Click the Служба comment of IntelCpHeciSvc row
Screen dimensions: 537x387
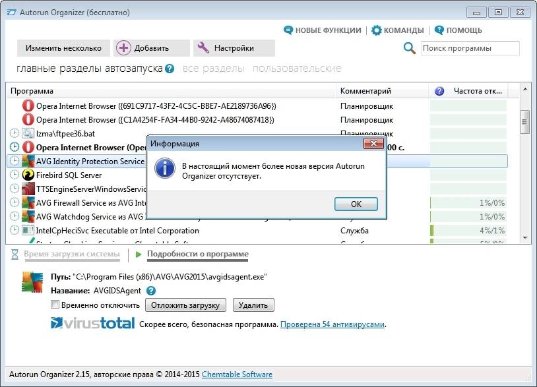354,231
